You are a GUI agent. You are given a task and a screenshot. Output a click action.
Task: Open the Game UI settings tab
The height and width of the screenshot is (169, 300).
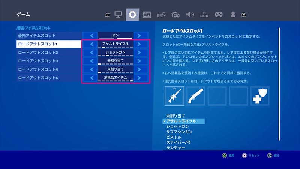(147, 15)
